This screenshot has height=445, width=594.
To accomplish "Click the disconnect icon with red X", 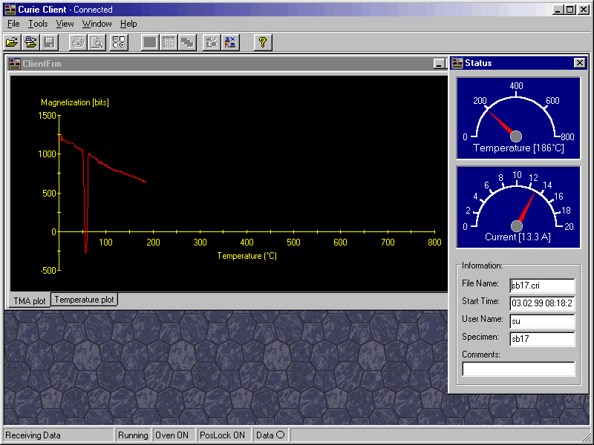I will pyautogui.click(x=230, y=42).
